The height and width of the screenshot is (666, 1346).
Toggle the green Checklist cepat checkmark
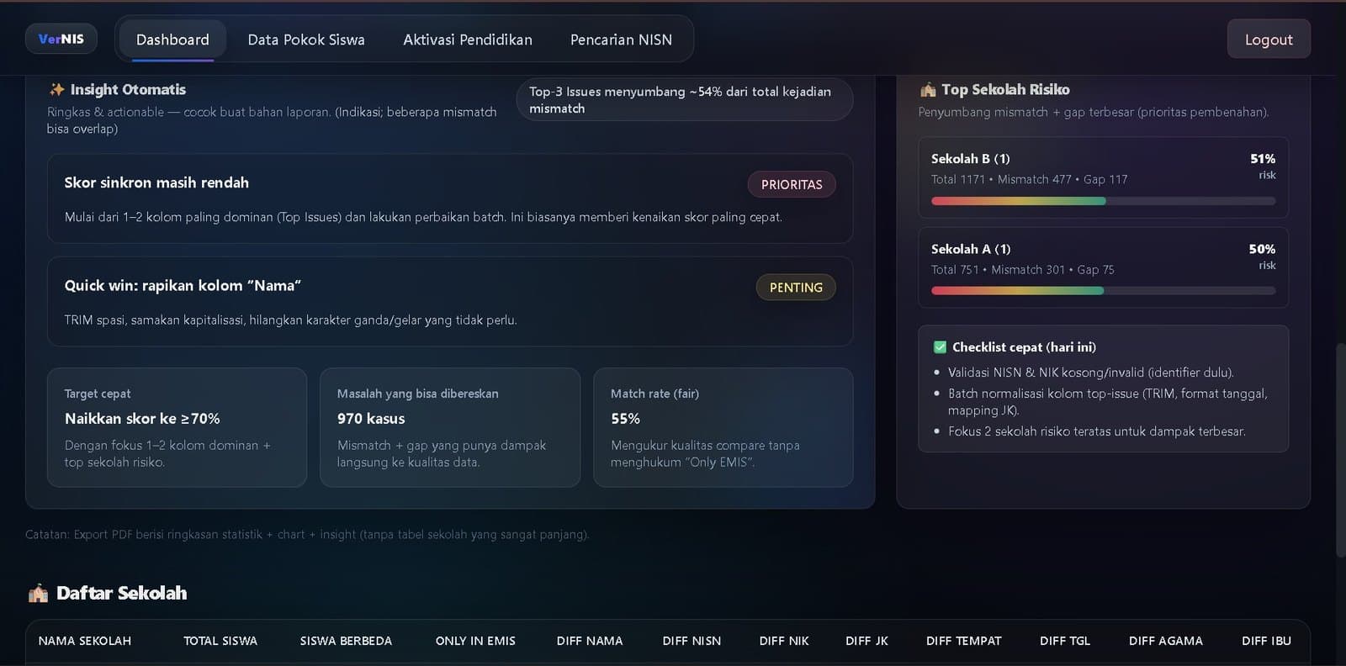pyautogui.click(x=940, y=347)
